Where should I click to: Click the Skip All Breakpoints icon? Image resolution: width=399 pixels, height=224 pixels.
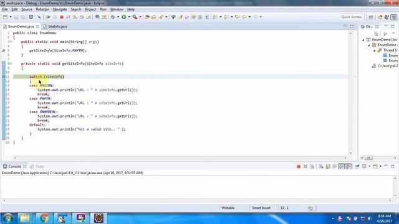click(39, 17)
